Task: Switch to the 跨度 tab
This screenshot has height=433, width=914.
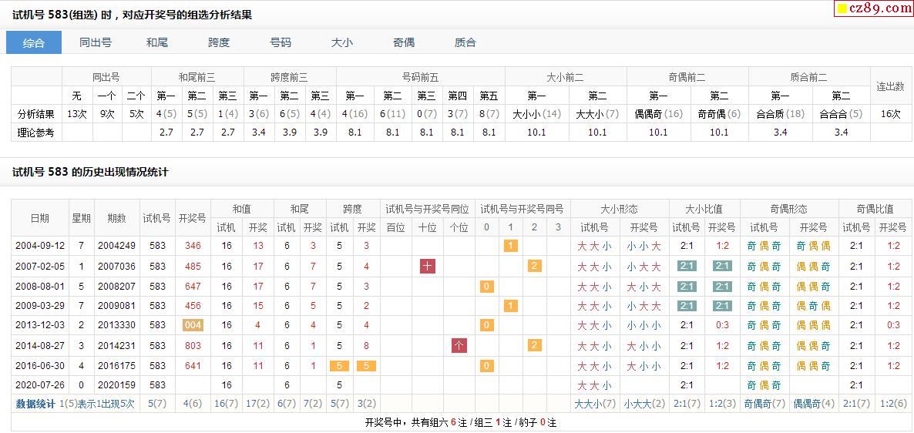Action: click(x=219, y=42)
